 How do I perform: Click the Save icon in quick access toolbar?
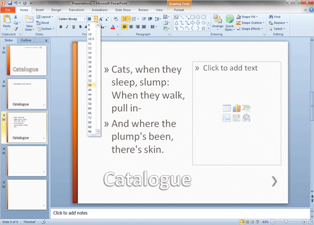[x=10, y=3]
